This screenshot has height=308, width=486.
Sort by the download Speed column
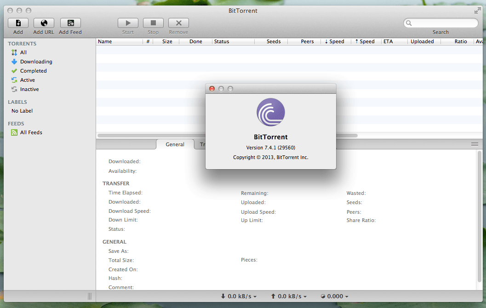[x=336, y=41]
